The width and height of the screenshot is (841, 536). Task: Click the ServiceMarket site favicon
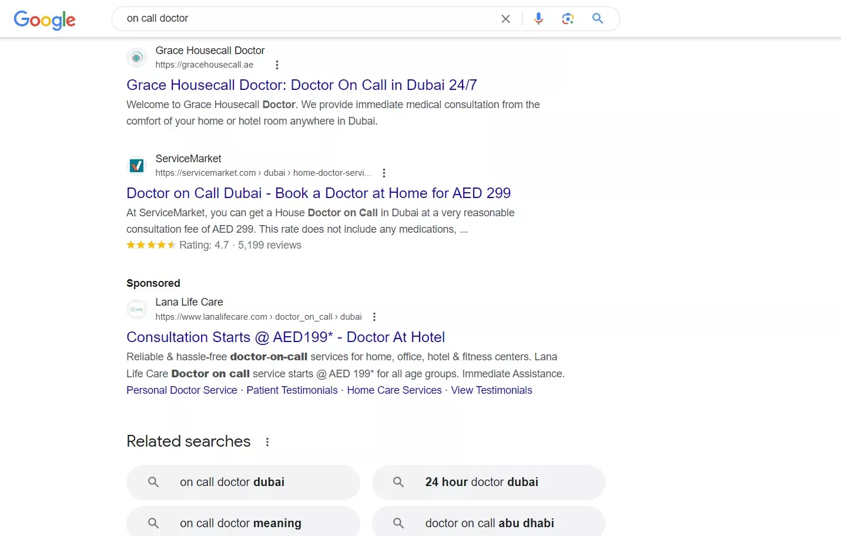137,166
